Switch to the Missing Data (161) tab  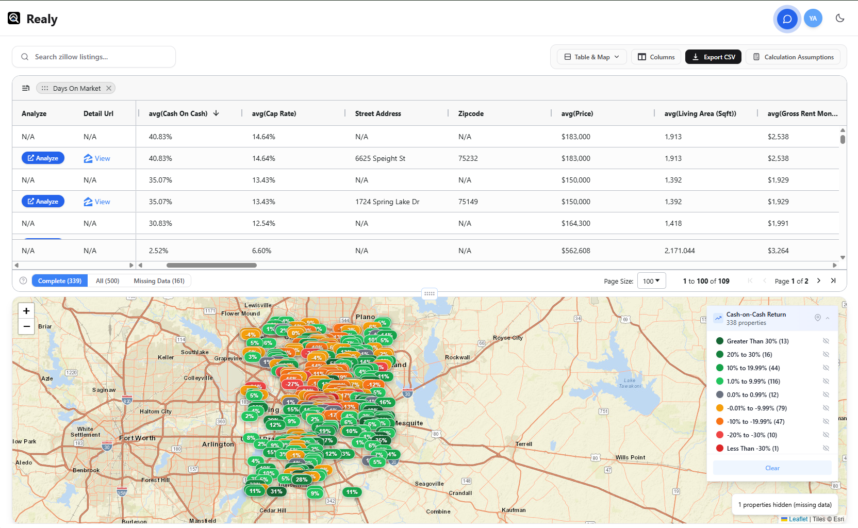[x=159, y=280]
